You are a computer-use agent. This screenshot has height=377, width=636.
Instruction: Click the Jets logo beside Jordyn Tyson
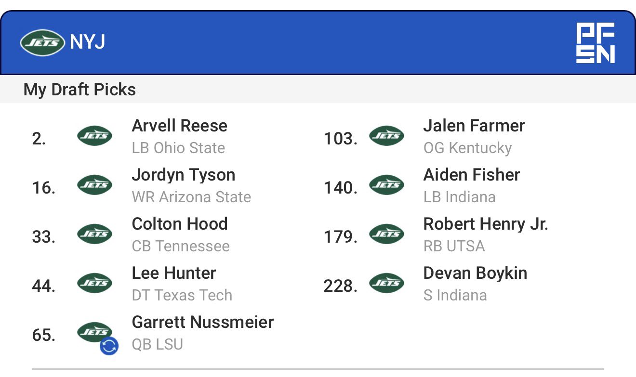[94, 185]
